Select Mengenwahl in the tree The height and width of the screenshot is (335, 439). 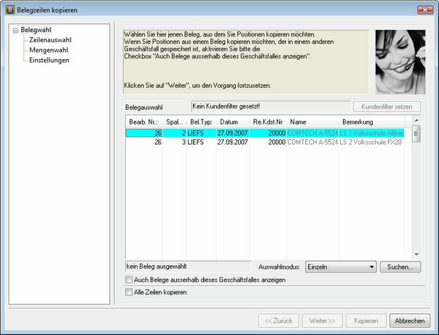47,50
